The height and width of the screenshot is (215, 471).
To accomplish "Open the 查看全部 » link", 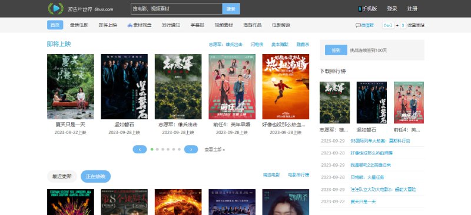I will click(215, 149).
